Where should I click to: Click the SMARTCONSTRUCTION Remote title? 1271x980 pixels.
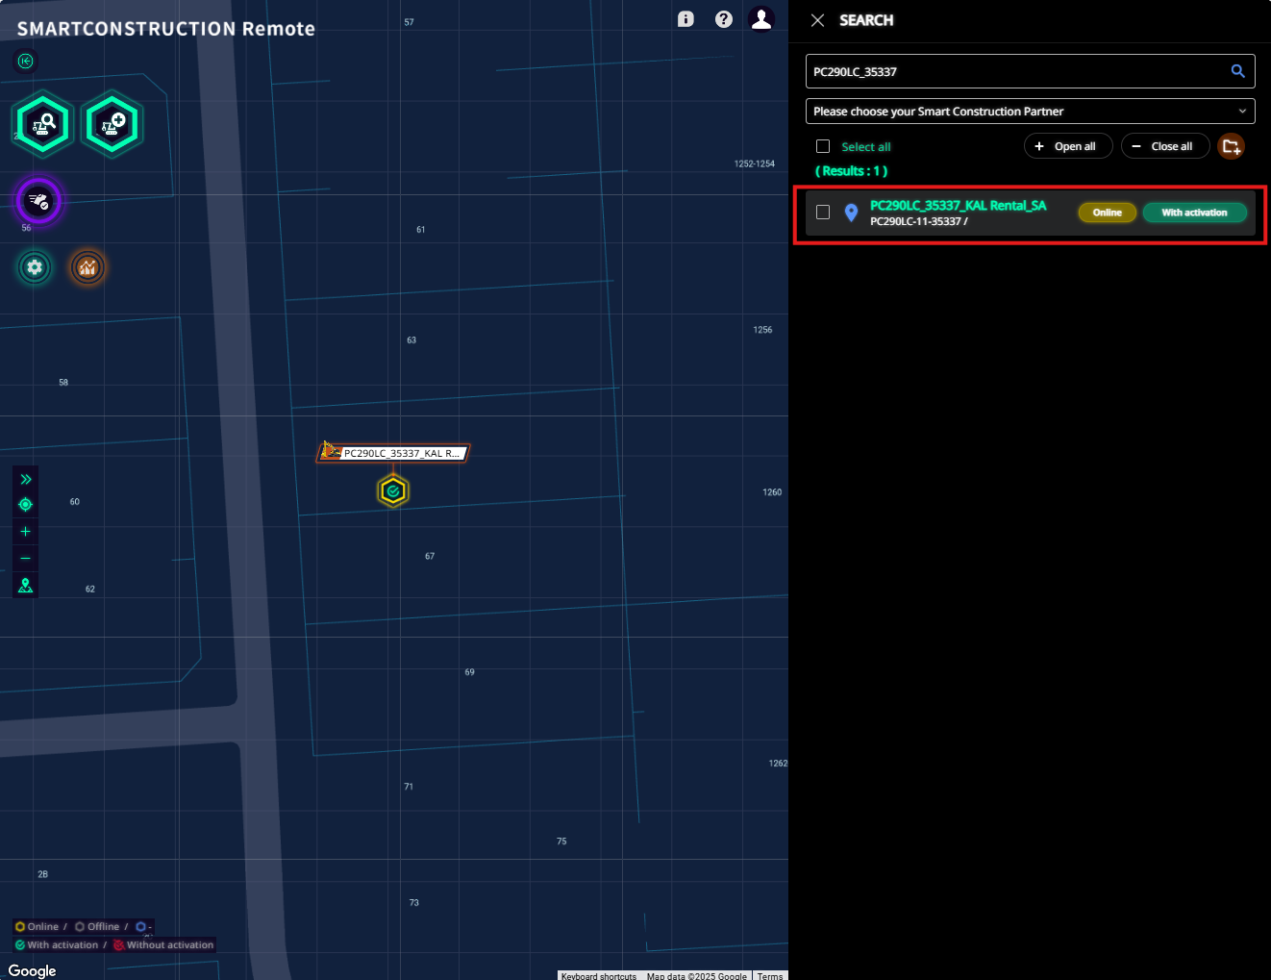166,29
